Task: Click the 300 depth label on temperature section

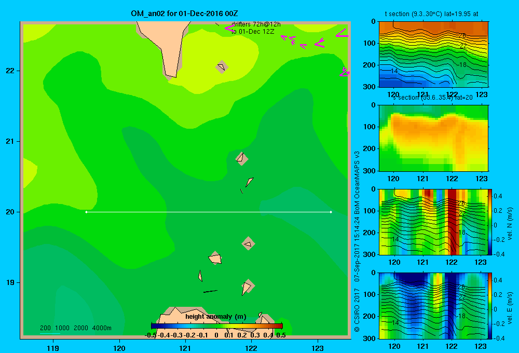Action: coord(370,86)
